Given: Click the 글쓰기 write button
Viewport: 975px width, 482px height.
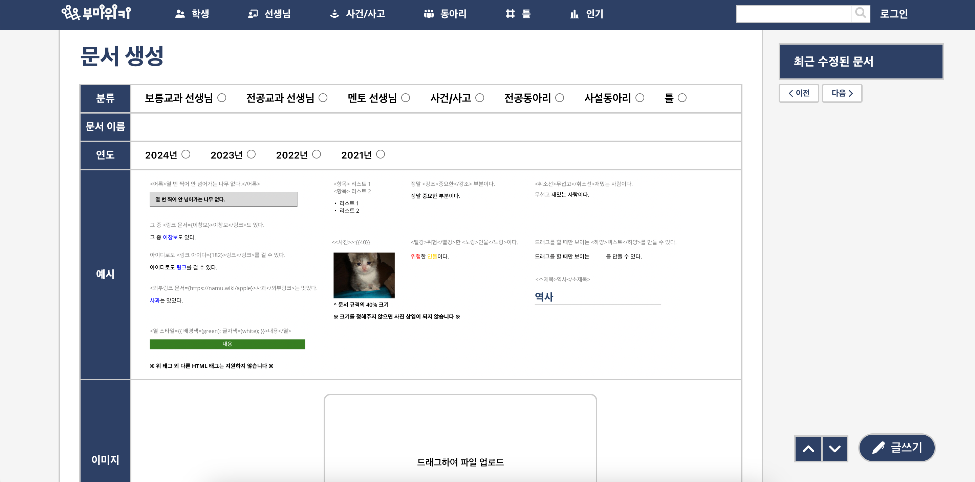Looking at the screenshot, I should [x=897, y=448].
